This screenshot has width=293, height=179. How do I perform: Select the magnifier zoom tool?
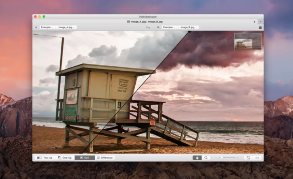pyautogui.click(x=206, y=158)
